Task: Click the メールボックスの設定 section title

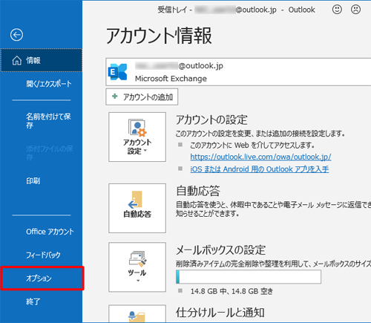Action: [220, 250]
